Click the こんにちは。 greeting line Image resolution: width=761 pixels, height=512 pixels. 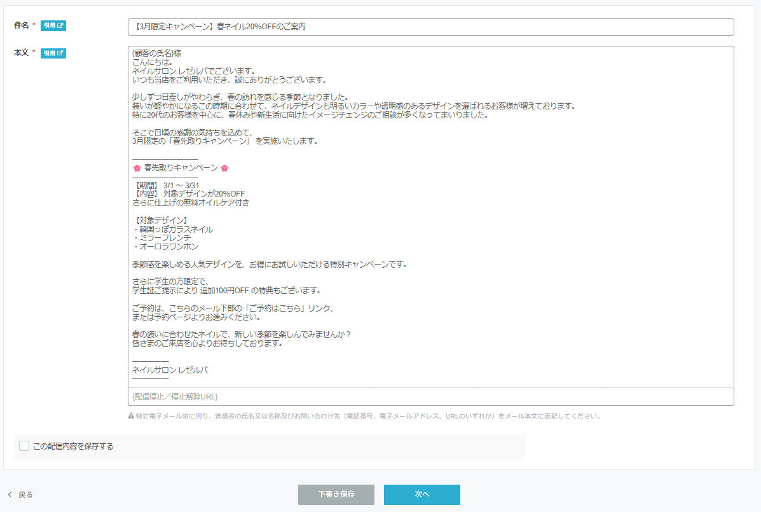(153, 62)
